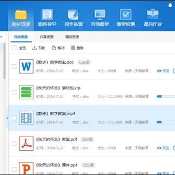The image size is (175, 175).
Task: Click the Word icon of 《散步》教学教案.doc
Action: [26, 67]
